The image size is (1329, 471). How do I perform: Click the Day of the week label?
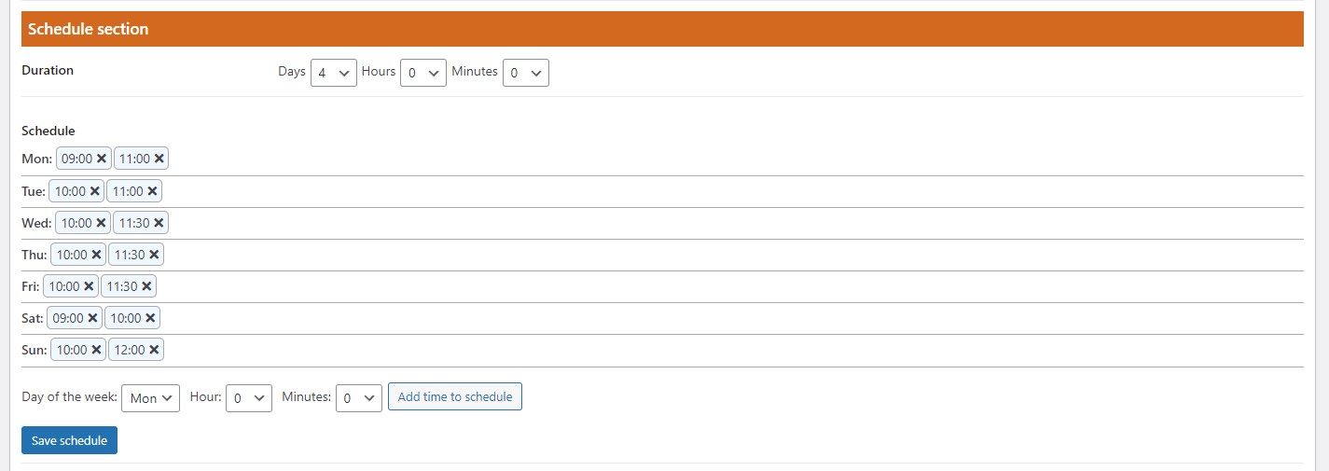69,396
